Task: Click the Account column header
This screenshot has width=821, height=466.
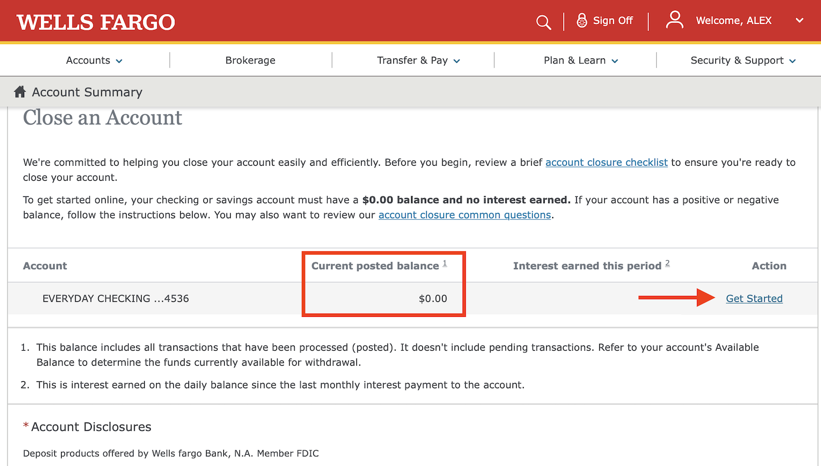Action: coord(45,266)
